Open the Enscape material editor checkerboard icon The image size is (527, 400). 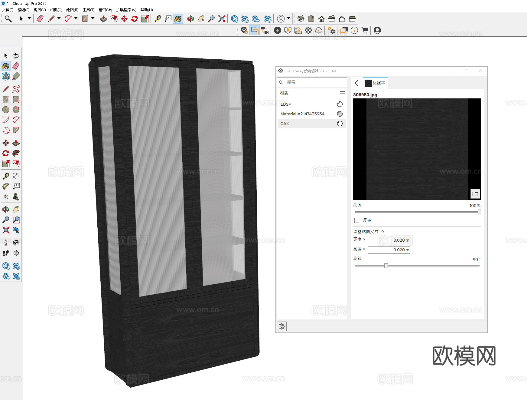pyautogui.click(x=308, y=30)
